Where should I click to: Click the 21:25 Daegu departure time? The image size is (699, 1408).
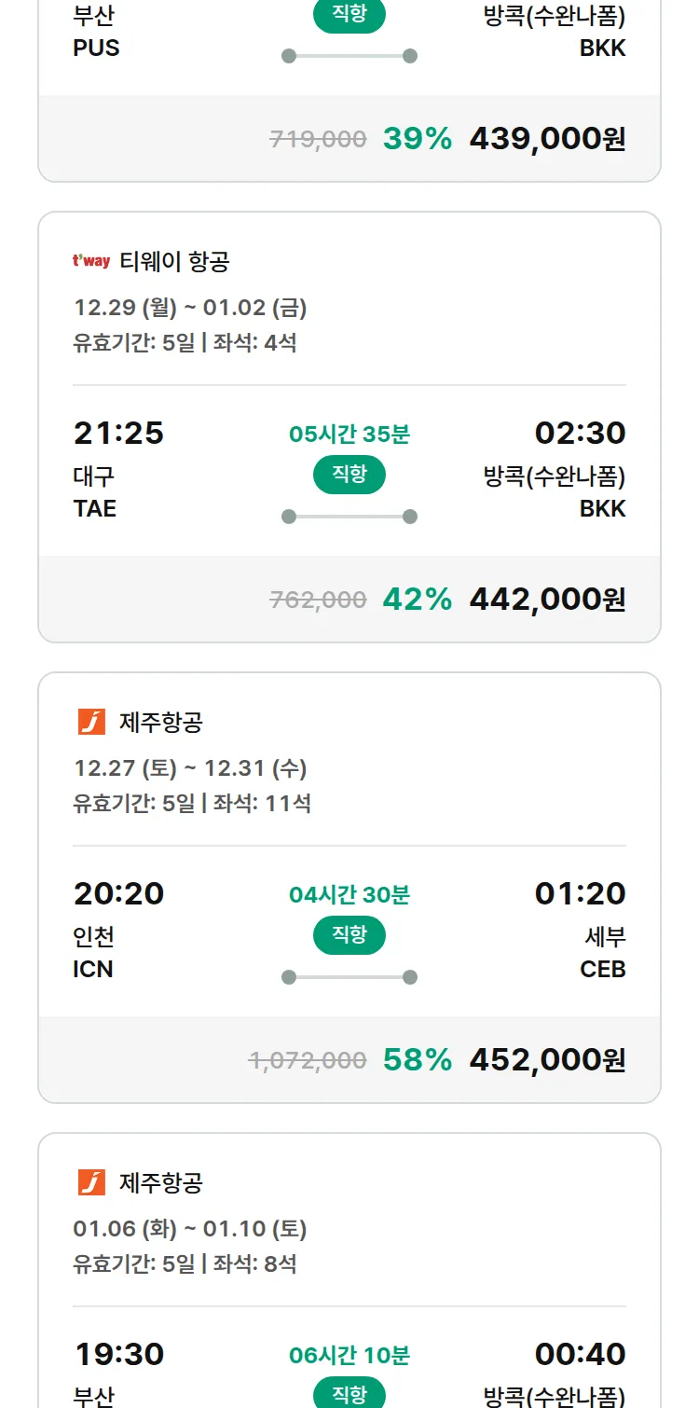(x=118, y=433)
